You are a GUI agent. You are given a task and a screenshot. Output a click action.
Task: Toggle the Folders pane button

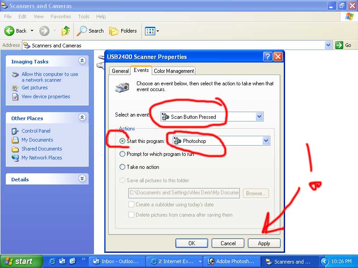(x=123, y=31)
